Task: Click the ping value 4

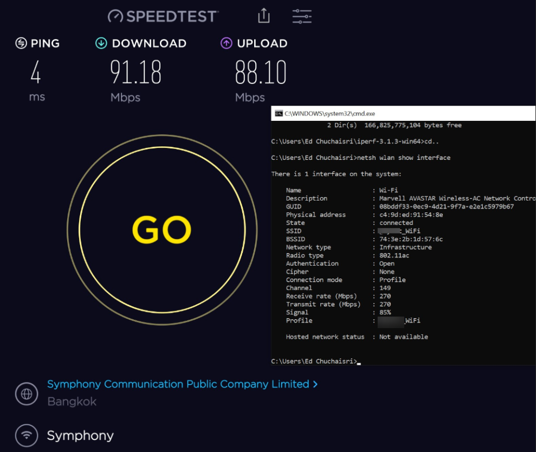Action: point(36,72)
